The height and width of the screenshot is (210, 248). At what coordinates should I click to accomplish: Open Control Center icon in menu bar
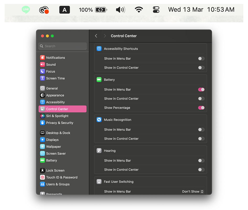(156, 10)
